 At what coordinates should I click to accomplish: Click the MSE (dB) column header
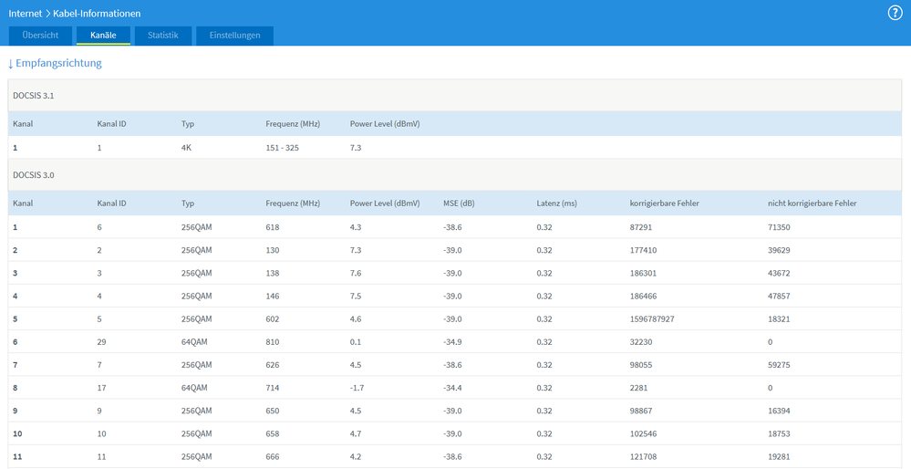(459, 203)
